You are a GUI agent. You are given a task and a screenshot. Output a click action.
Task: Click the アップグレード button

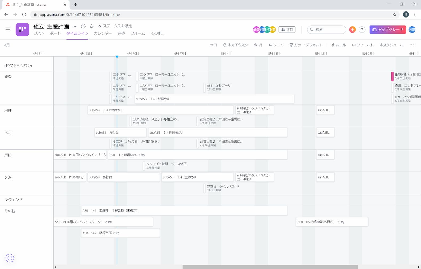387,30
